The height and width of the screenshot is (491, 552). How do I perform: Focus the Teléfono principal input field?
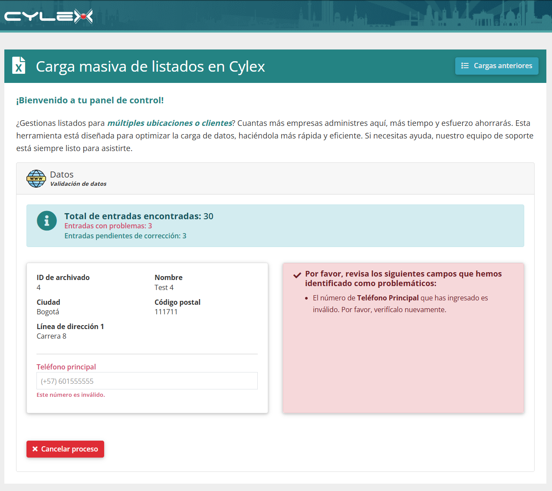pyautogui.click(x=147, y=381)
